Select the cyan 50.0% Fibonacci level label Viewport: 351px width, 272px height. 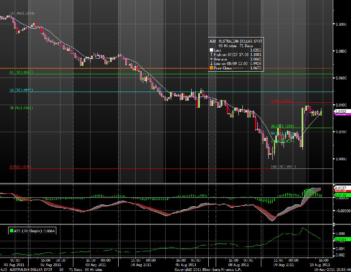(21, 90)
